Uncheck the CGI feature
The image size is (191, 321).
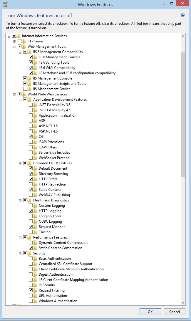31,137
